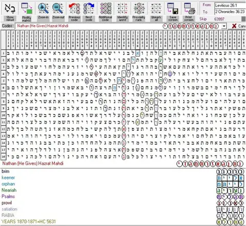
Task: Go to Previous code icon
Action: (74, 8)
